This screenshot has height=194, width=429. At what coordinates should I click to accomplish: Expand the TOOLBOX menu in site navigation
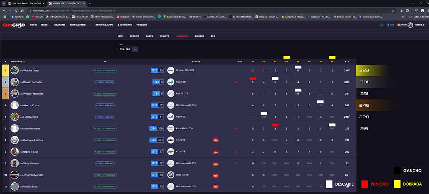pyautogui.click(x=143, y=25)
